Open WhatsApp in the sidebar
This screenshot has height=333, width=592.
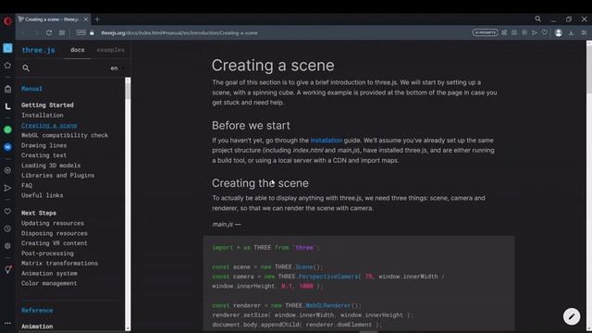click(x=7, y=129)
